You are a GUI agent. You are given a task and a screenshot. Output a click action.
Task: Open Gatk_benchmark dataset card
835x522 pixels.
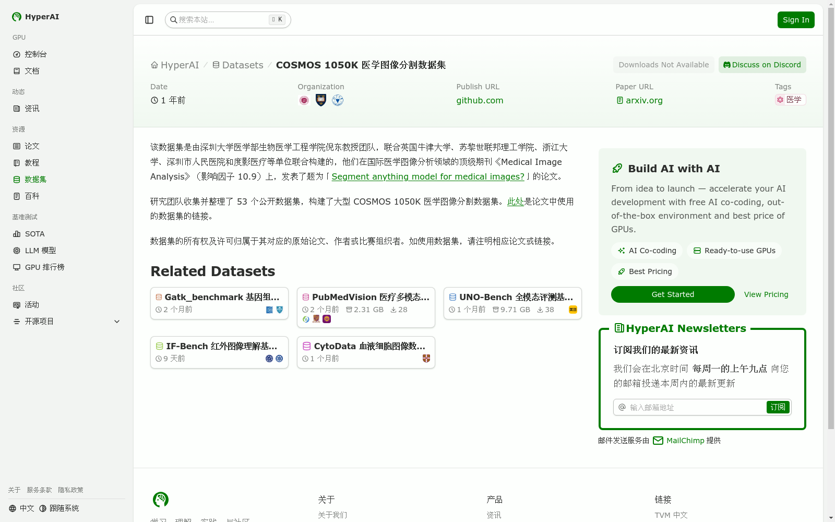coord(219,303)
